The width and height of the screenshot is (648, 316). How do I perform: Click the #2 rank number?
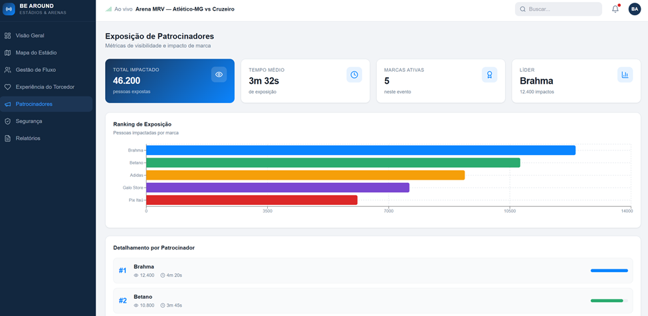click(123, 301)
